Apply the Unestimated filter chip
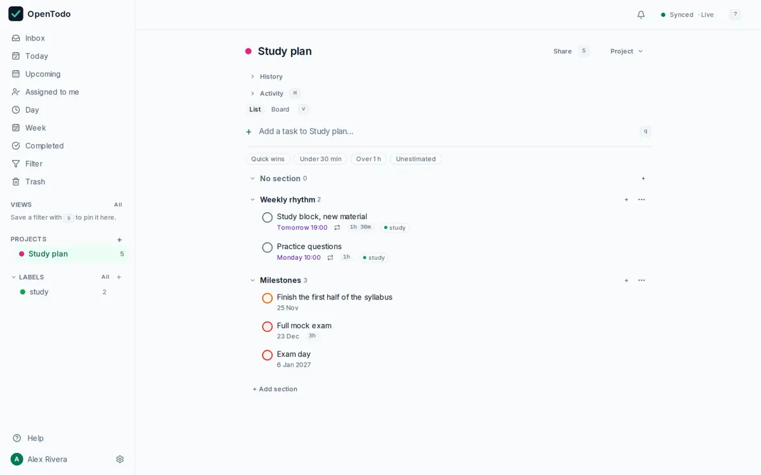The width and height of the screenshot is (761, 475). [416, 159]
